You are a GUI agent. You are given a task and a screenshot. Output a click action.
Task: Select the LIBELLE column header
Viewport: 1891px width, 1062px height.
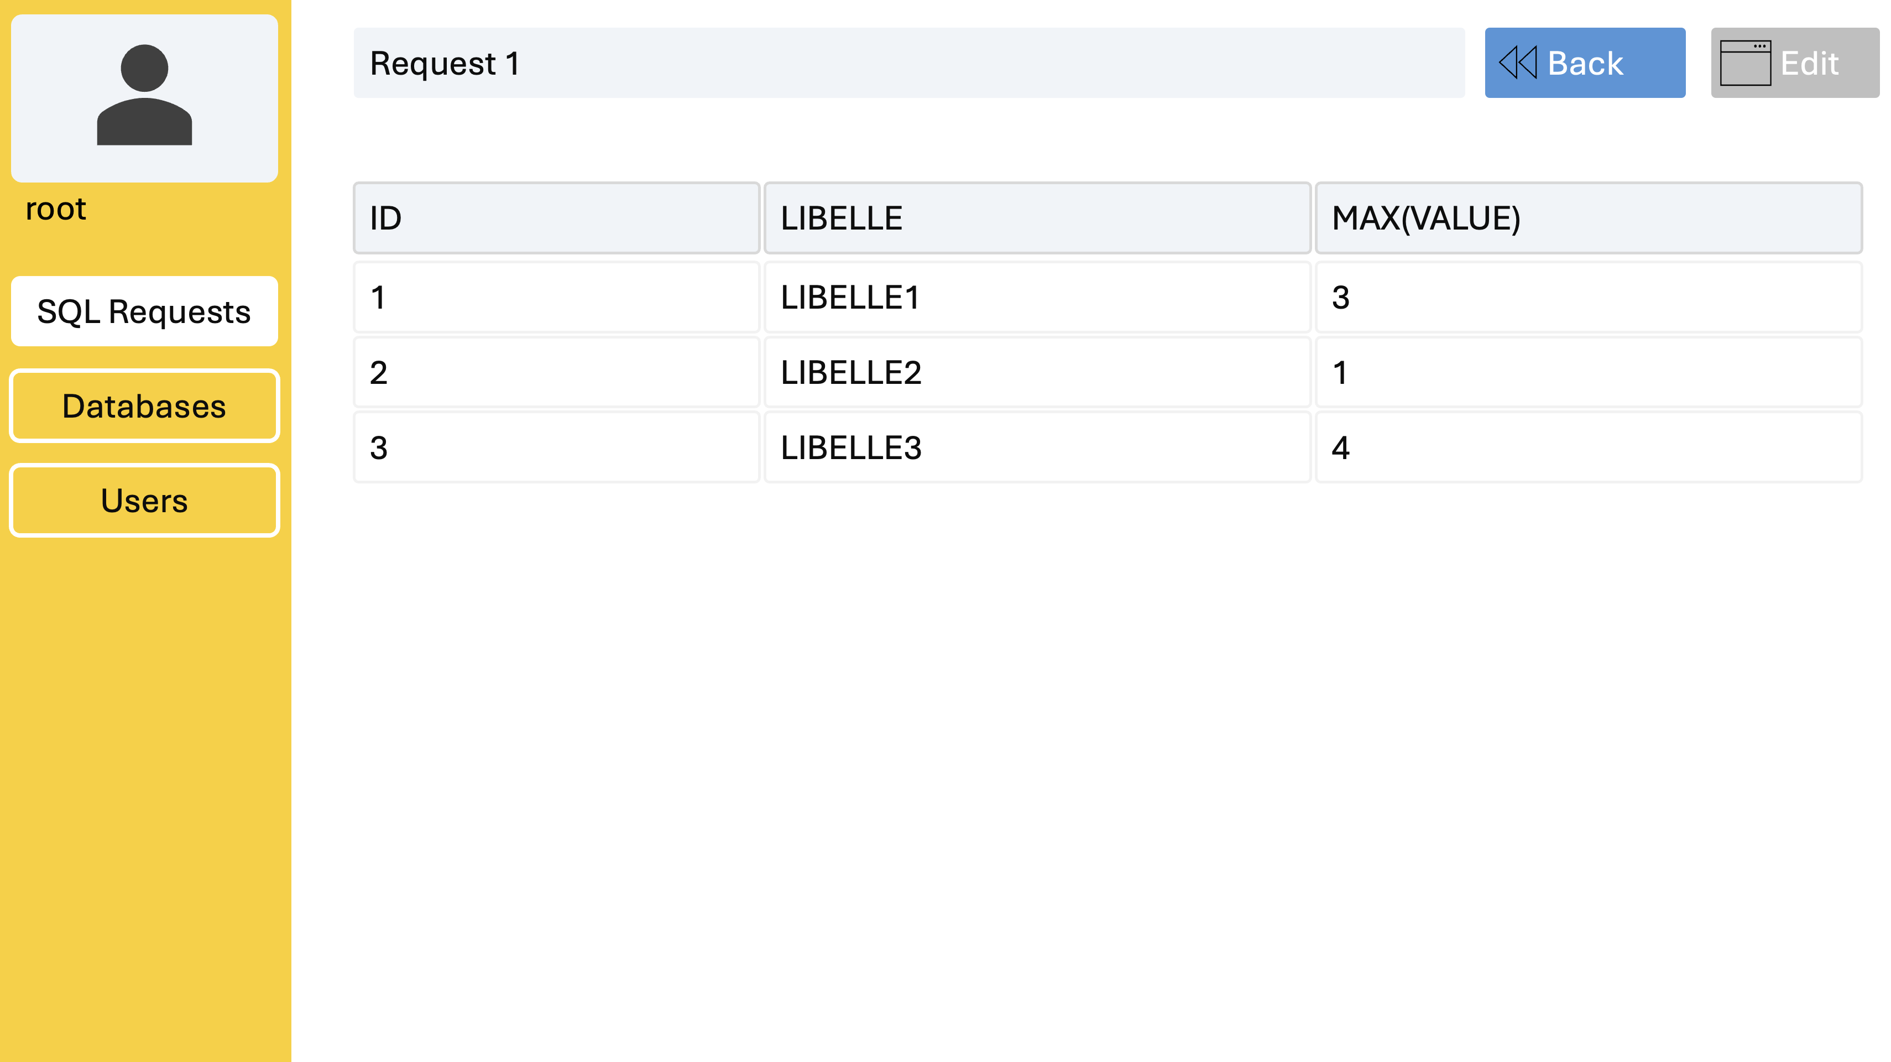[1037, 218]
